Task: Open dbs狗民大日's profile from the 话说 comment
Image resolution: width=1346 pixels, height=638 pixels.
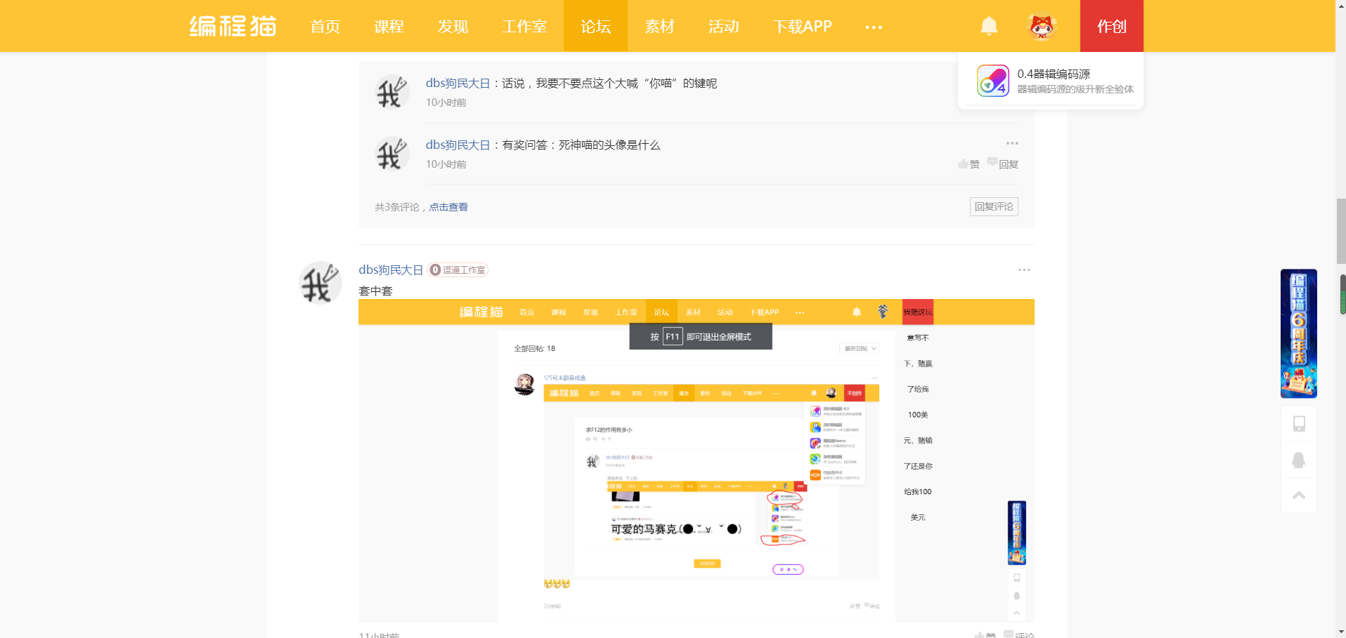Action: 458,83
